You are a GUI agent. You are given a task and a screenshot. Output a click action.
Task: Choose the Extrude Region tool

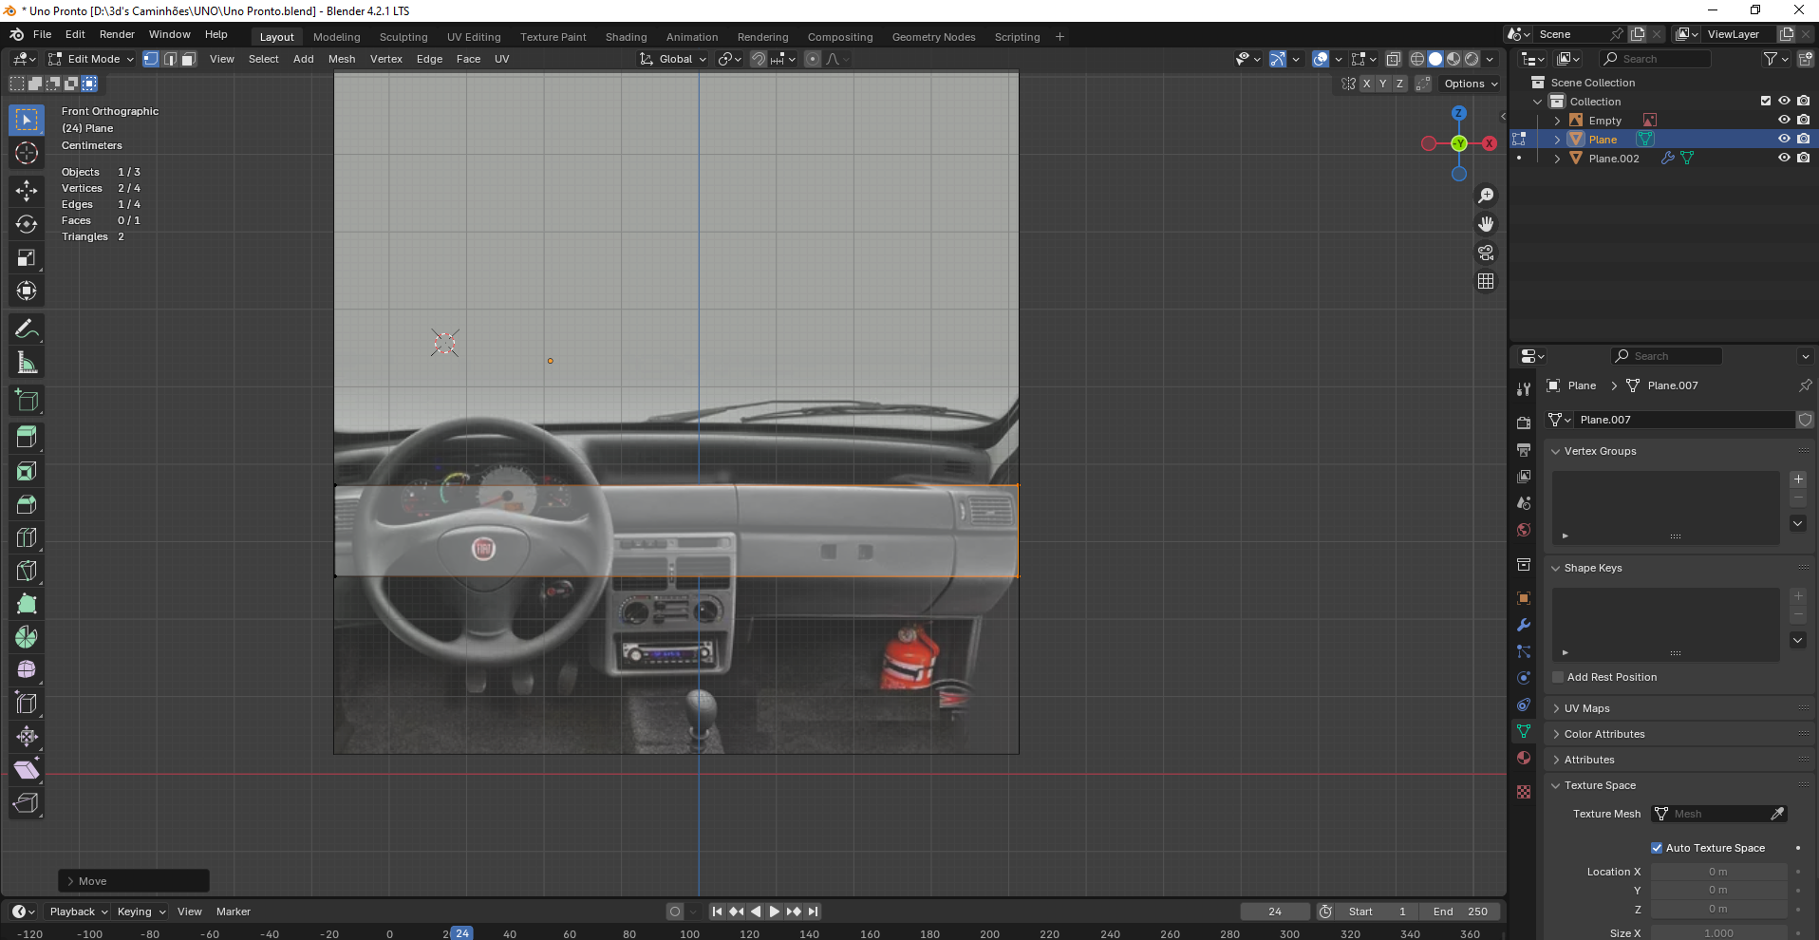(27, 437)
